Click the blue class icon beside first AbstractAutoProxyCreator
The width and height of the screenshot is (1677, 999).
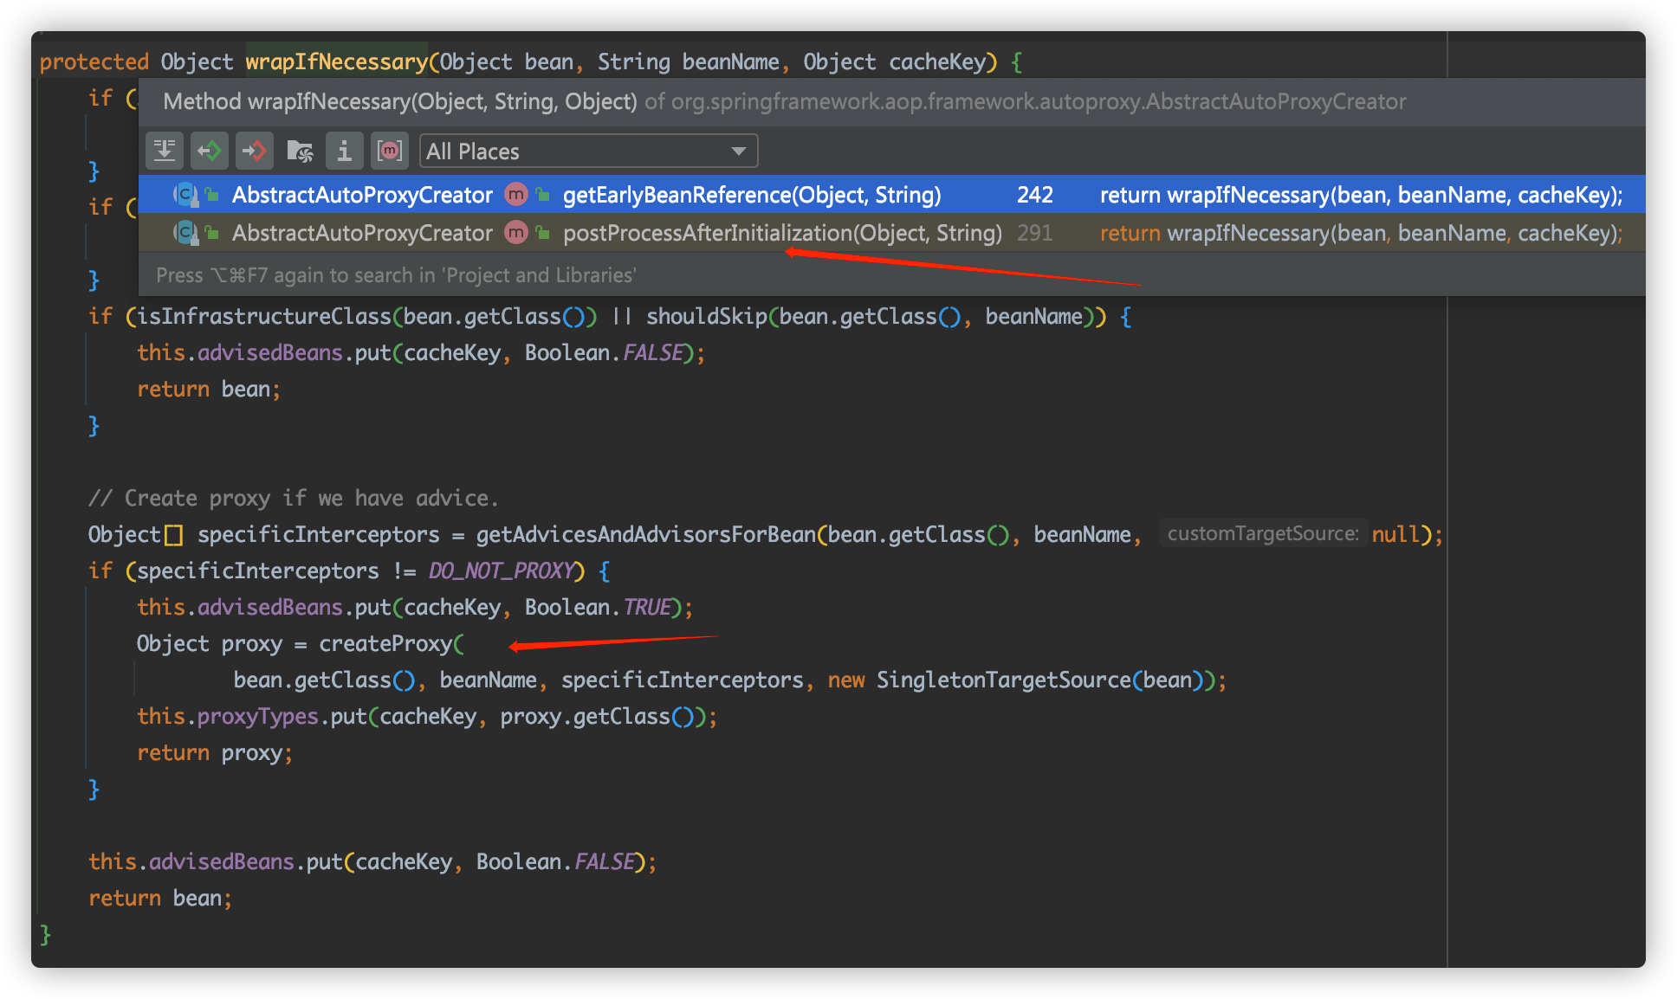pyautogui.click(x=185, y=195)
